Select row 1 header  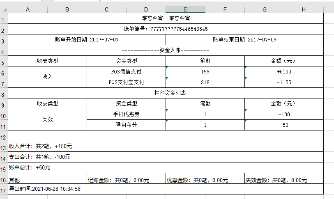[4, 18]
